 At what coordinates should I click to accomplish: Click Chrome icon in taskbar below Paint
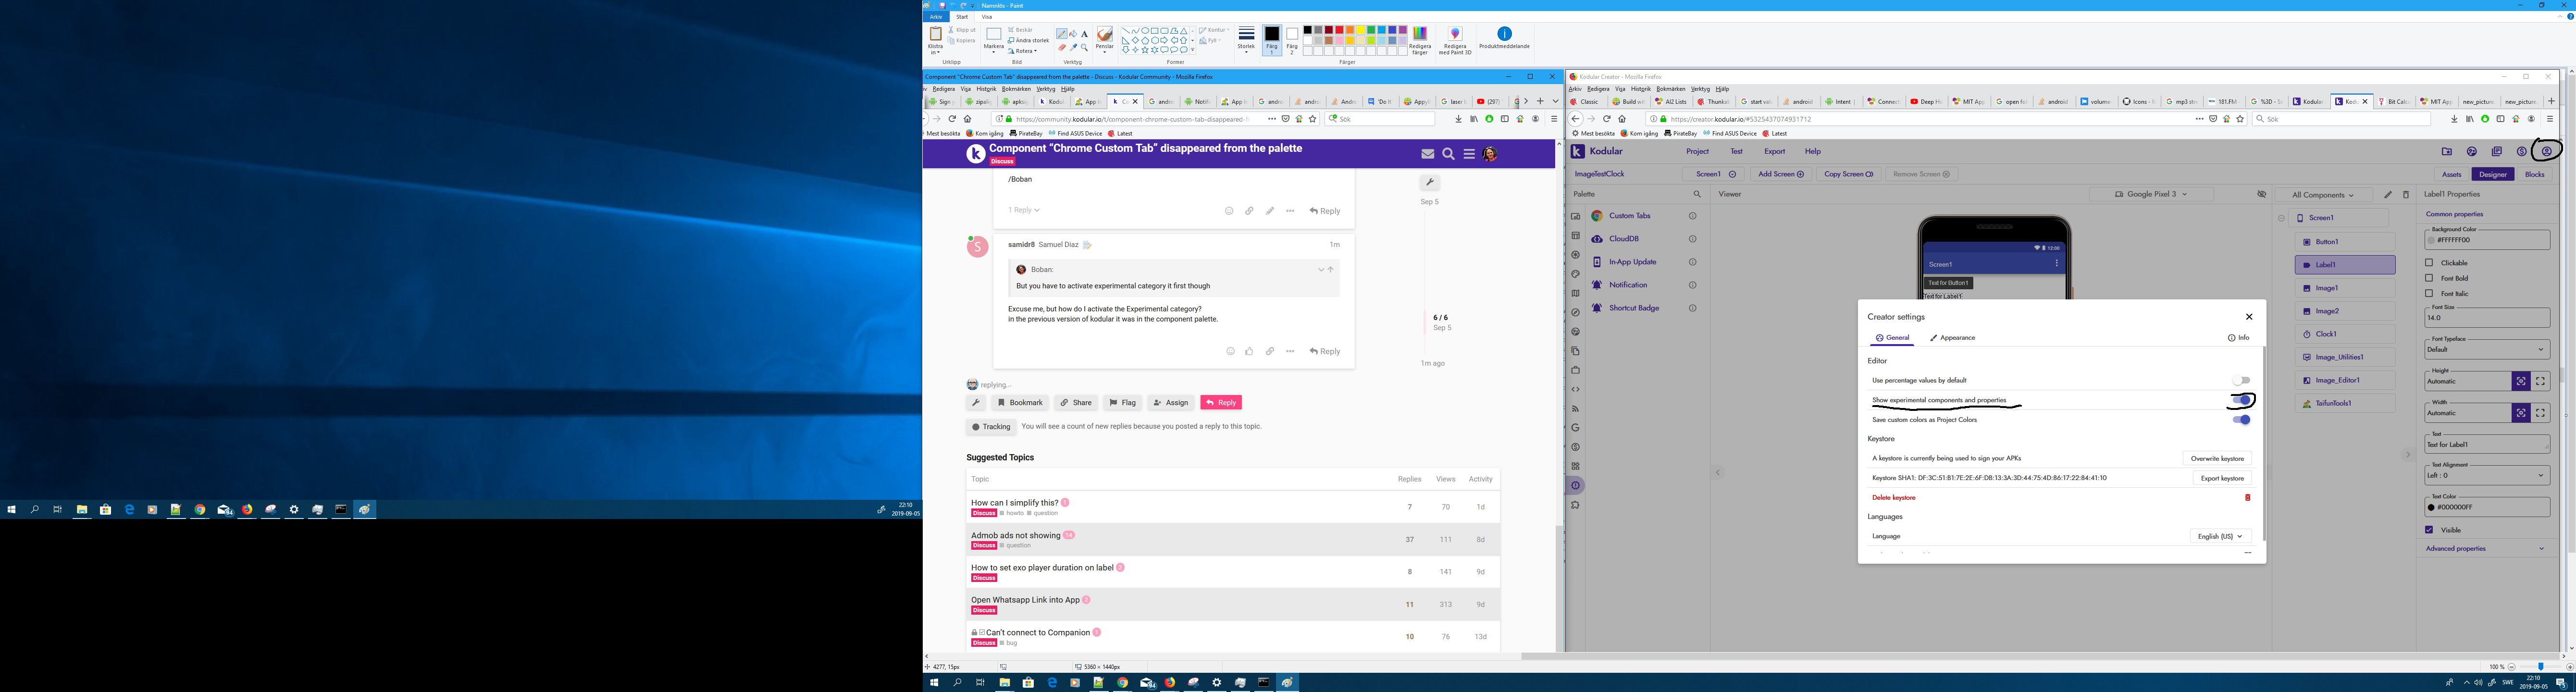[x=1122, y=682]
